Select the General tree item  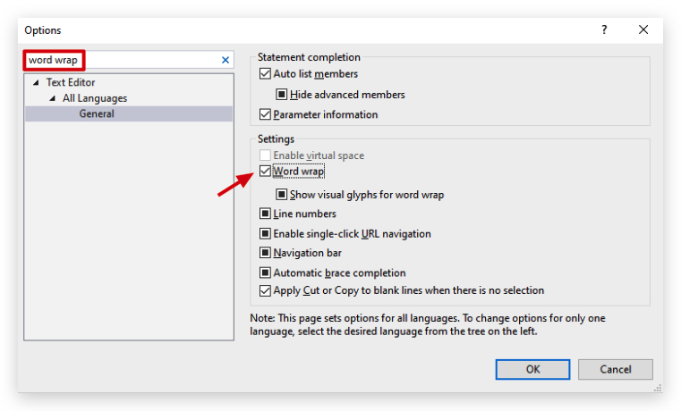tap(129, 113)
